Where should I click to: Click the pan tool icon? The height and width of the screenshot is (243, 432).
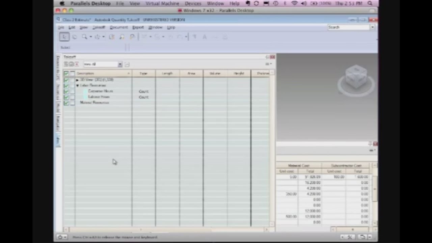[x=98, y=37]
